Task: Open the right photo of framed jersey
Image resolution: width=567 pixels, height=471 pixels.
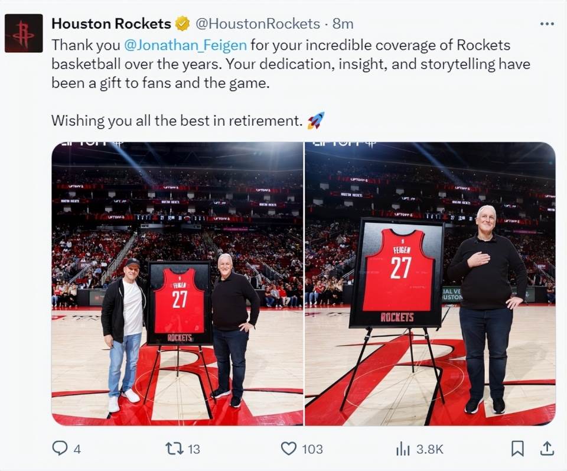Action: coord(431,284)
